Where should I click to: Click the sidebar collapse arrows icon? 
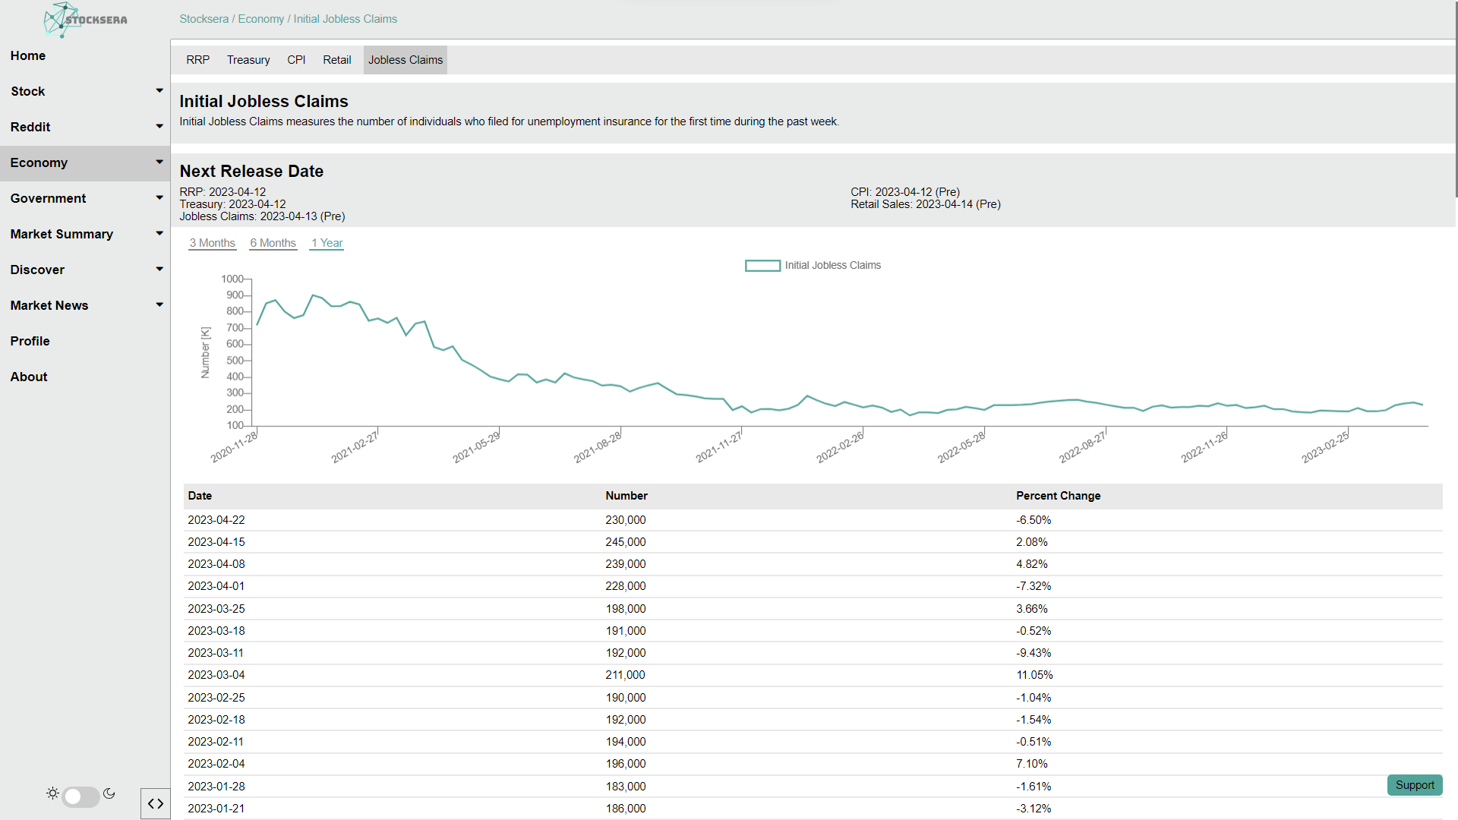pos(156,803)
